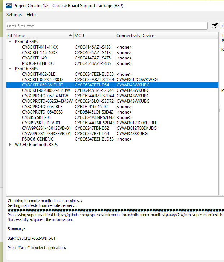Click MCU cell CY8C4146AZI-S433
The height and width of the screenshot is (262, 224).
click(x=93, y=47)
